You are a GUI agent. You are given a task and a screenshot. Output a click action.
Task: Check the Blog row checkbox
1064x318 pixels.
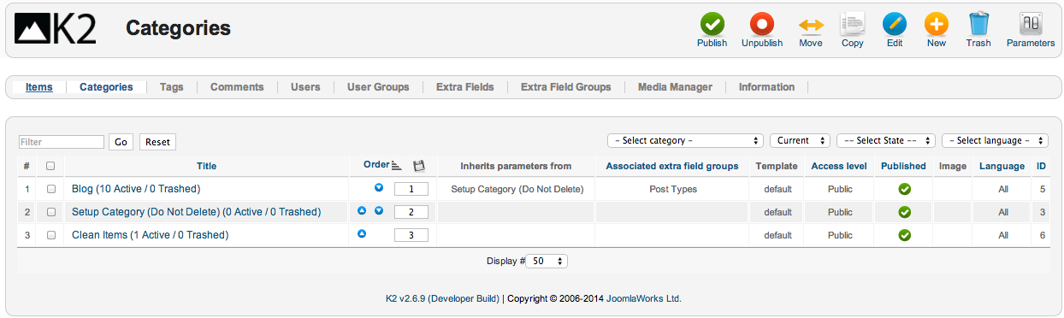coord(50,189)
